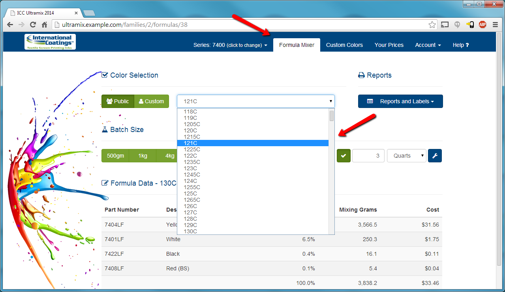Image resolution: width=505 pixels, height=292 pixels.
Task: Click the AdBlock Plus extension icon
Action: point(482,24)
